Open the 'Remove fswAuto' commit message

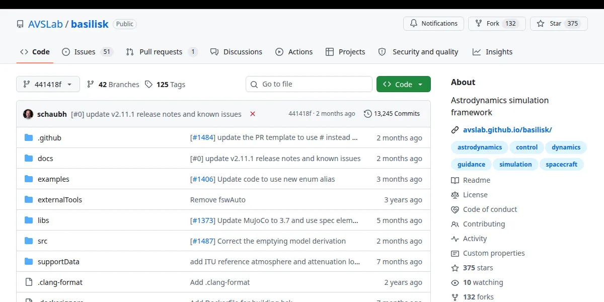[x=218, y=199]
